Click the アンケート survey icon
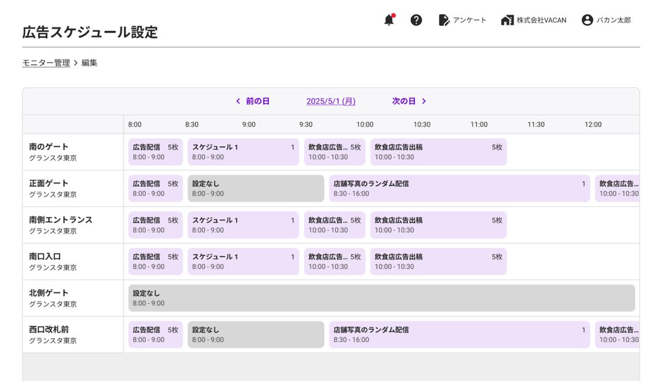 coord(444,20)
